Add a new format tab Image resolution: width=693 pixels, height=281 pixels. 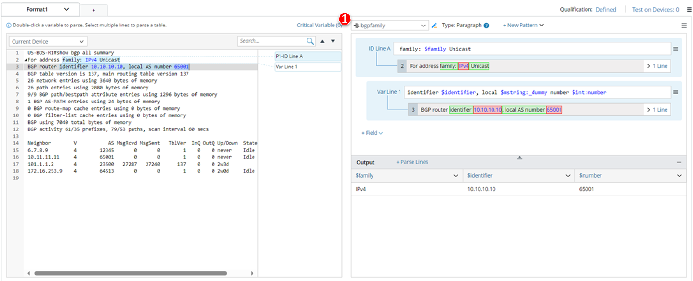93,10
